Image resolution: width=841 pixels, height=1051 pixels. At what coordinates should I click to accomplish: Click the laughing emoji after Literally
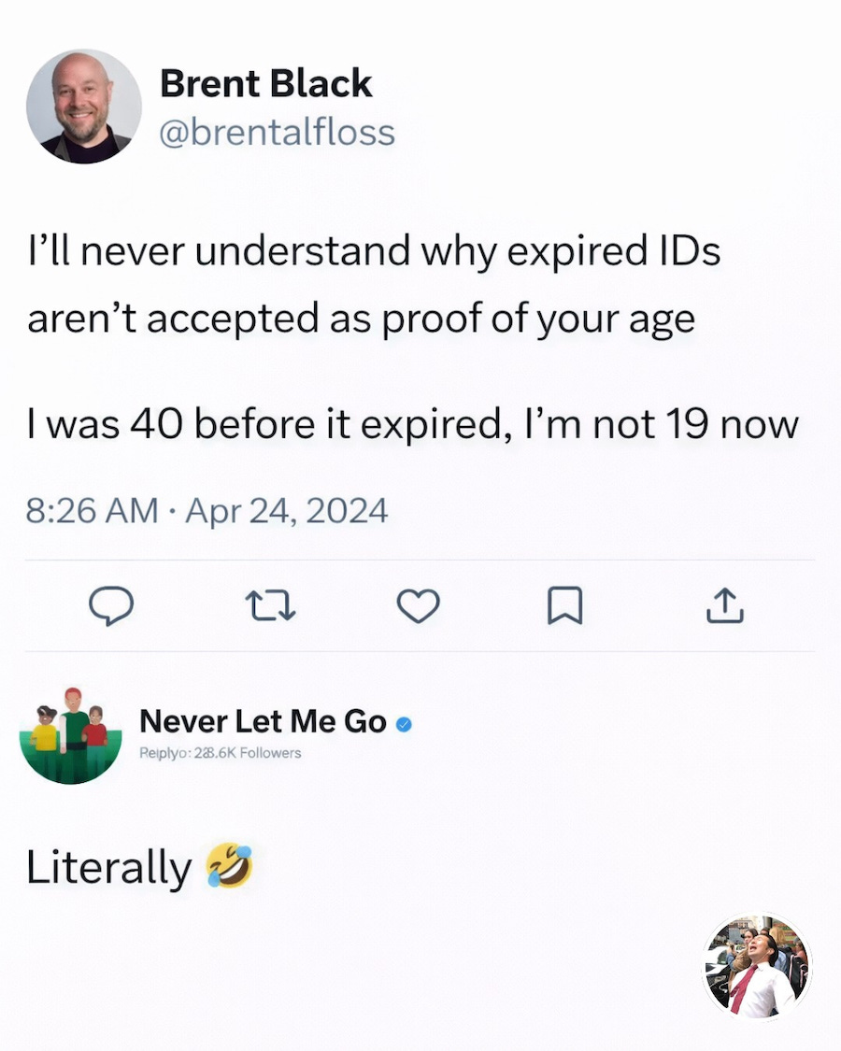click(230, 866)
